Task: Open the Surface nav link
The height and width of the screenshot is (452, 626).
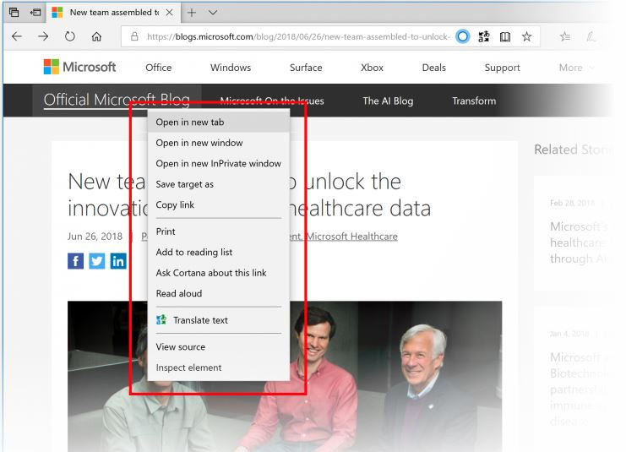Action: point(306,68)
